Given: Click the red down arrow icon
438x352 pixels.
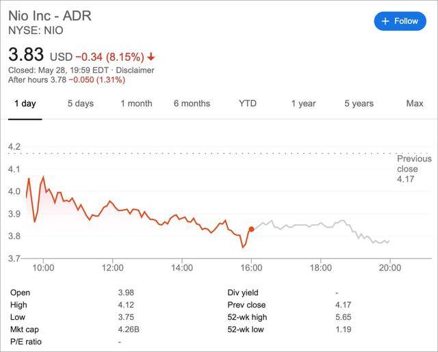Looking at the screenshot, I should pyautogui.click(x=151, y=56).
